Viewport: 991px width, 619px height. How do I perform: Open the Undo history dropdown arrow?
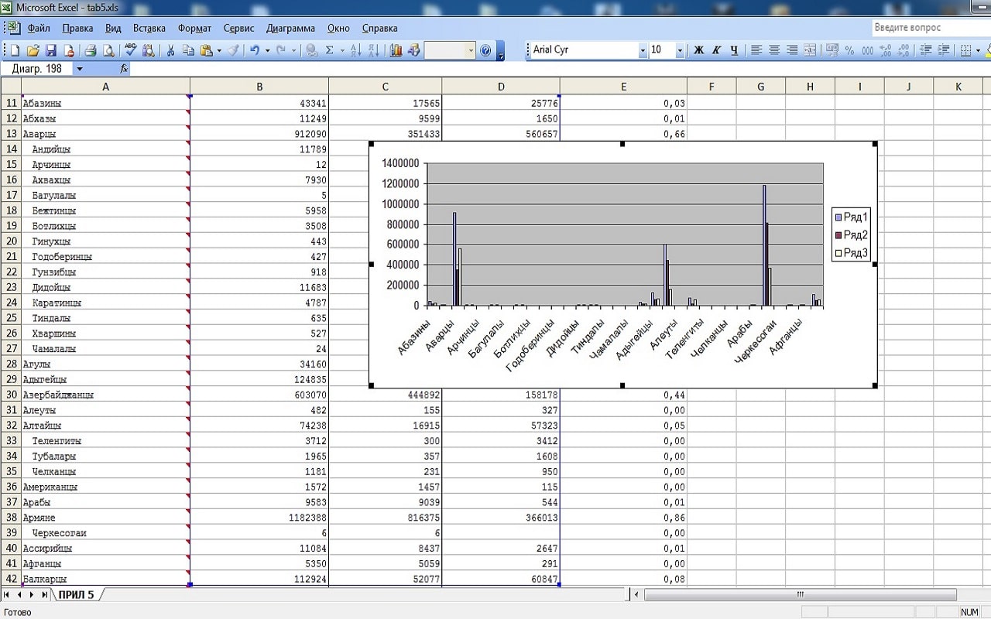[268, 50]
